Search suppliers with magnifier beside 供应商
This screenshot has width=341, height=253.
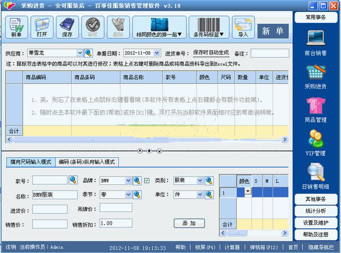[x=88, y=53]
